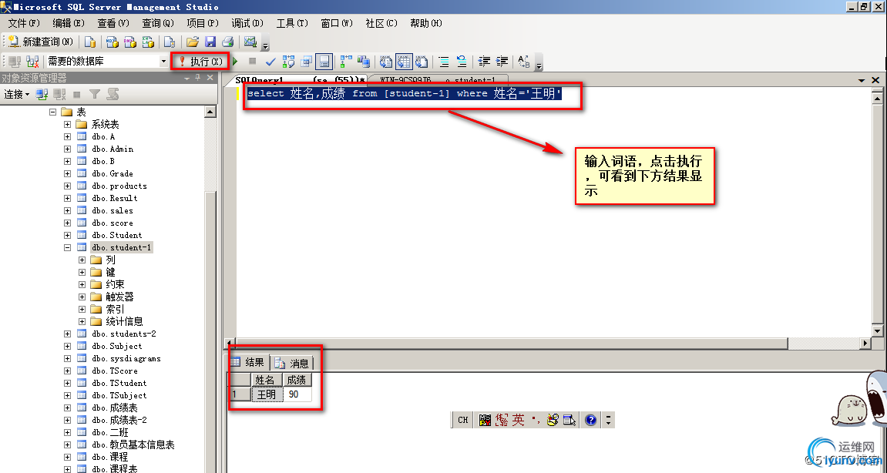This screenshot has width=887, height=473.
Task: Open the 工具(T) menu
Action: (292, 23)
